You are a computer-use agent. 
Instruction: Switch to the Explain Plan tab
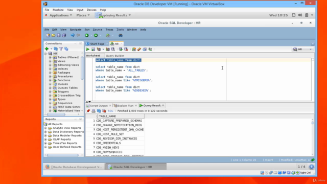[125, 106]
